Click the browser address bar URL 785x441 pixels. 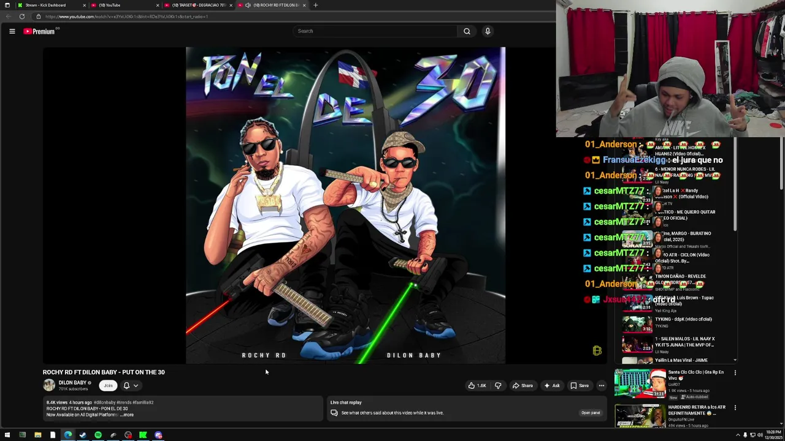126,17
